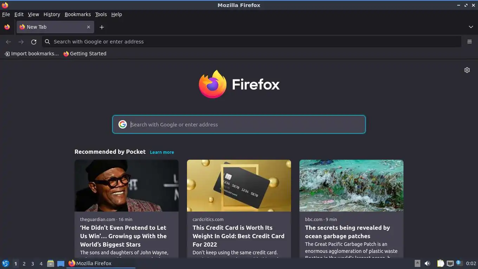Open the View menu
Viewport: 478px width, 269px height.
tap(33, 14)
